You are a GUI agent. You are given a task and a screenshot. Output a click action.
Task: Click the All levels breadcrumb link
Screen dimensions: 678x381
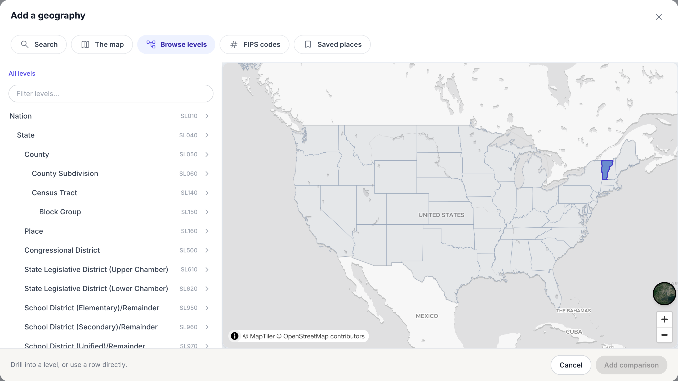pyautogui.click(x=22, y=73)
